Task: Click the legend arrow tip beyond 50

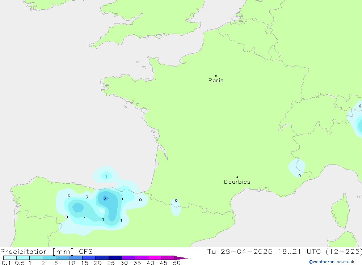Action: pyautogui.click(x=181, y=258)
